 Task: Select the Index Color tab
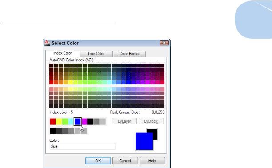tap(63, 53)
